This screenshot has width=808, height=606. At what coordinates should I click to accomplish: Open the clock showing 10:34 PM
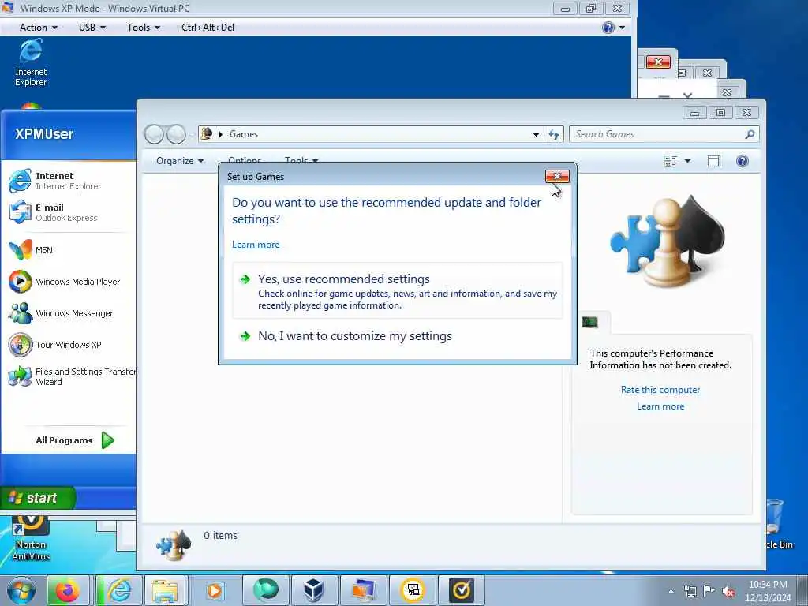tap(768, 591)
